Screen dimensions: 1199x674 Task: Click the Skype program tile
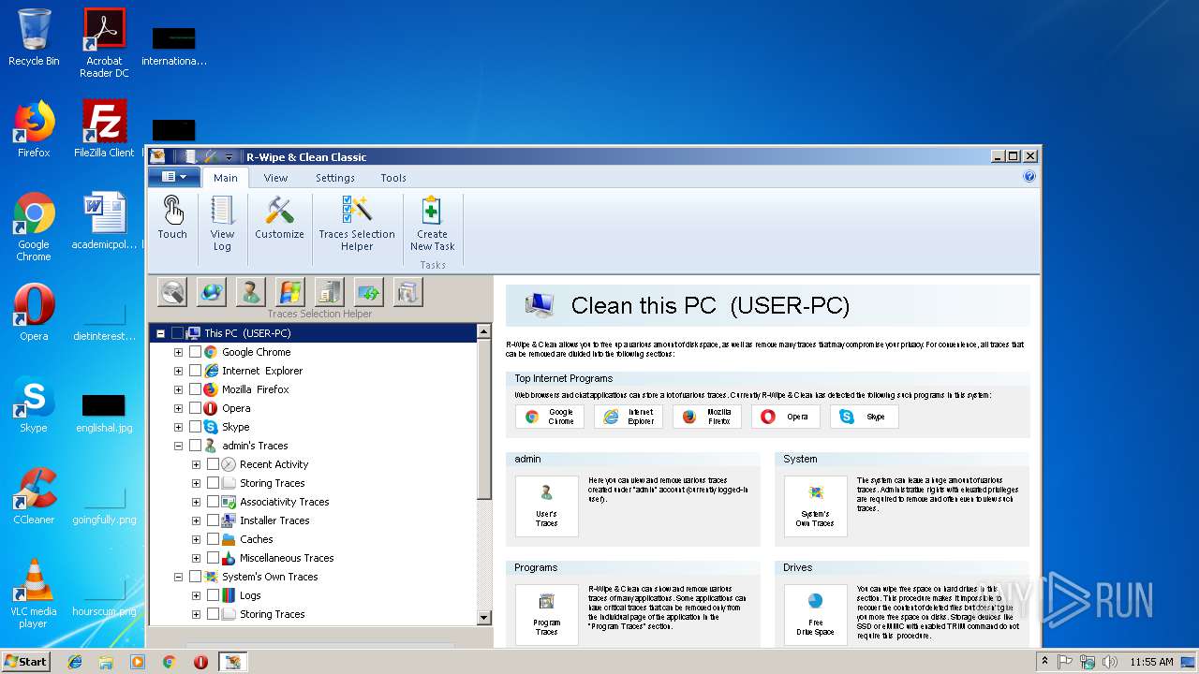tap(865, 417)
